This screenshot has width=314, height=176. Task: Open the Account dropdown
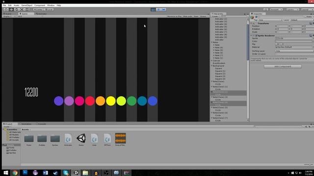tap(276, 9)
